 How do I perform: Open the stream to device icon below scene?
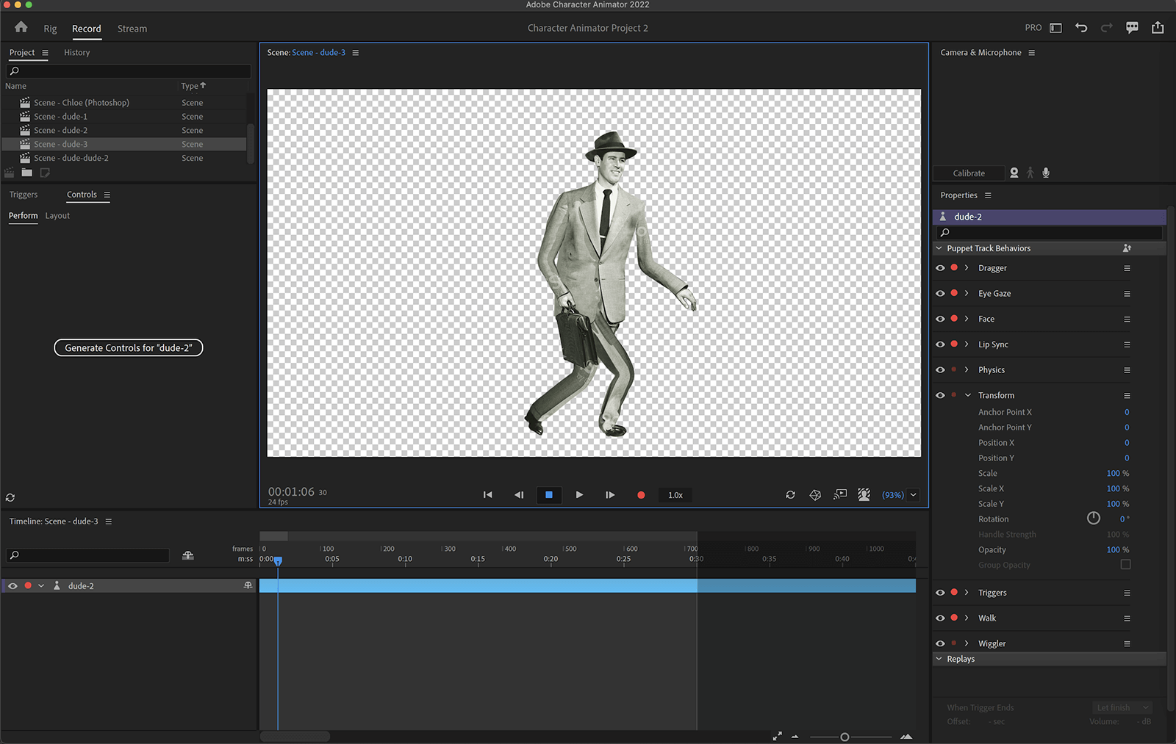click(840, 495)
